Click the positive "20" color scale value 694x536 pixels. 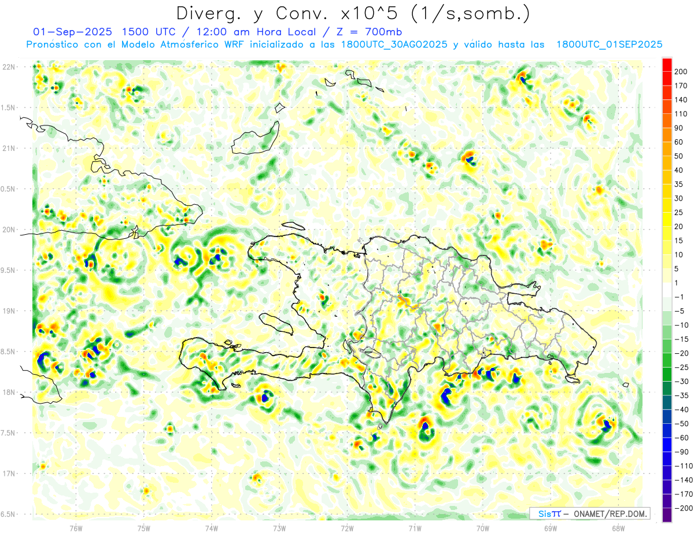[x=680, y=227]
